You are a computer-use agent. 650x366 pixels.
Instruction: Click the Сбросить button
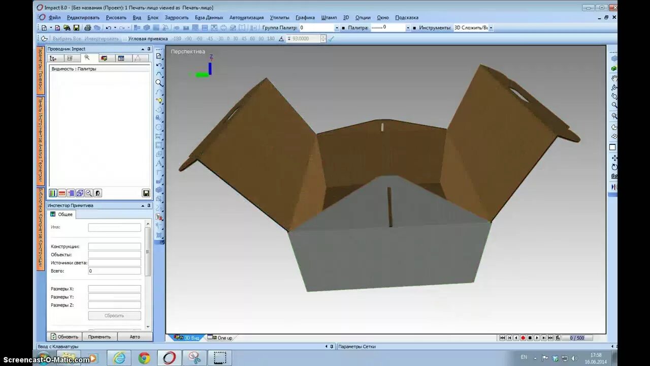pos(114,316)
